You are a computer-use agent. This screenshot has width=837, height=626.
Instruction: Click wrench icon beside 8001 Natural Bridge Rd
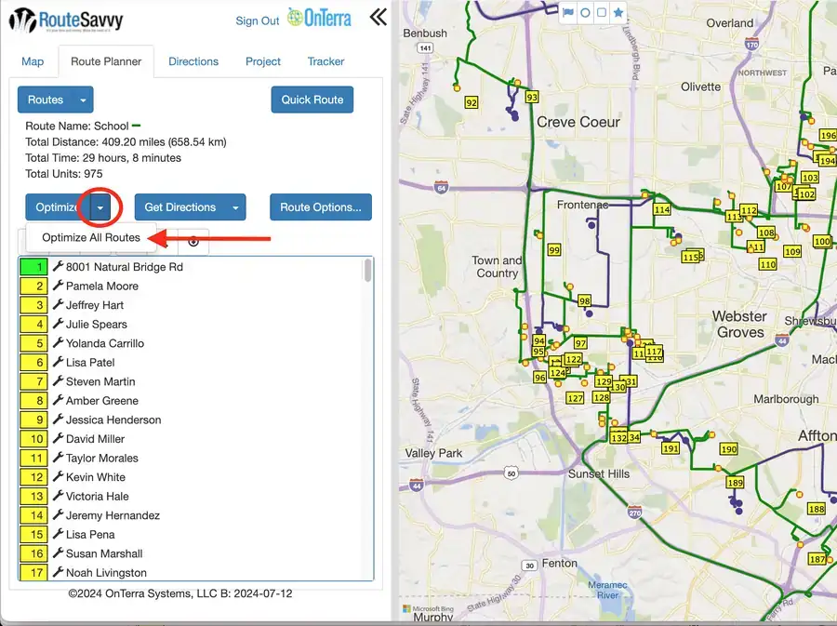point(58,266)
